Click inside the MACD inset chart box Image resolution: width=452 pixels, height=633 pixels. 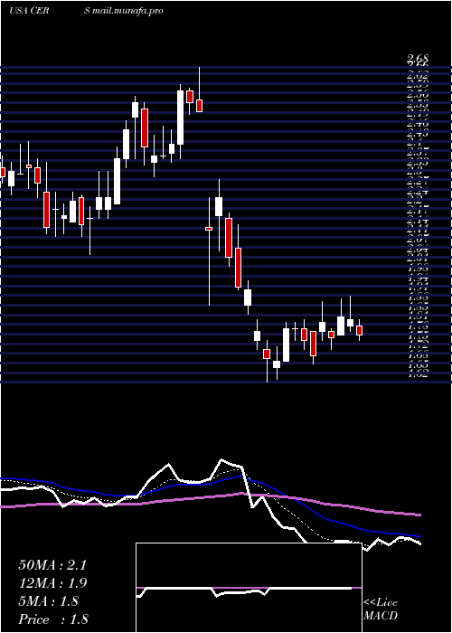pos(249,588)
